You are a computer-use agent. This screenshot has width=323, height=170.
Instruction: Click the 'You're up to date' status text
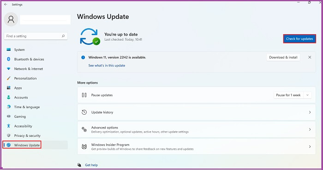(x=121, y=34)
